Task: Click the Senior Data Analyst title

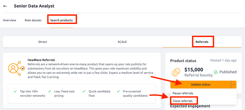Action: [x=34, y=6]
